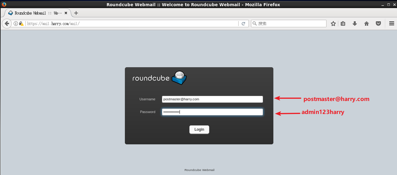Open Firefox hamburger menu
The width and height of the screenshot is (397, 175).
(x=391, y=24)
